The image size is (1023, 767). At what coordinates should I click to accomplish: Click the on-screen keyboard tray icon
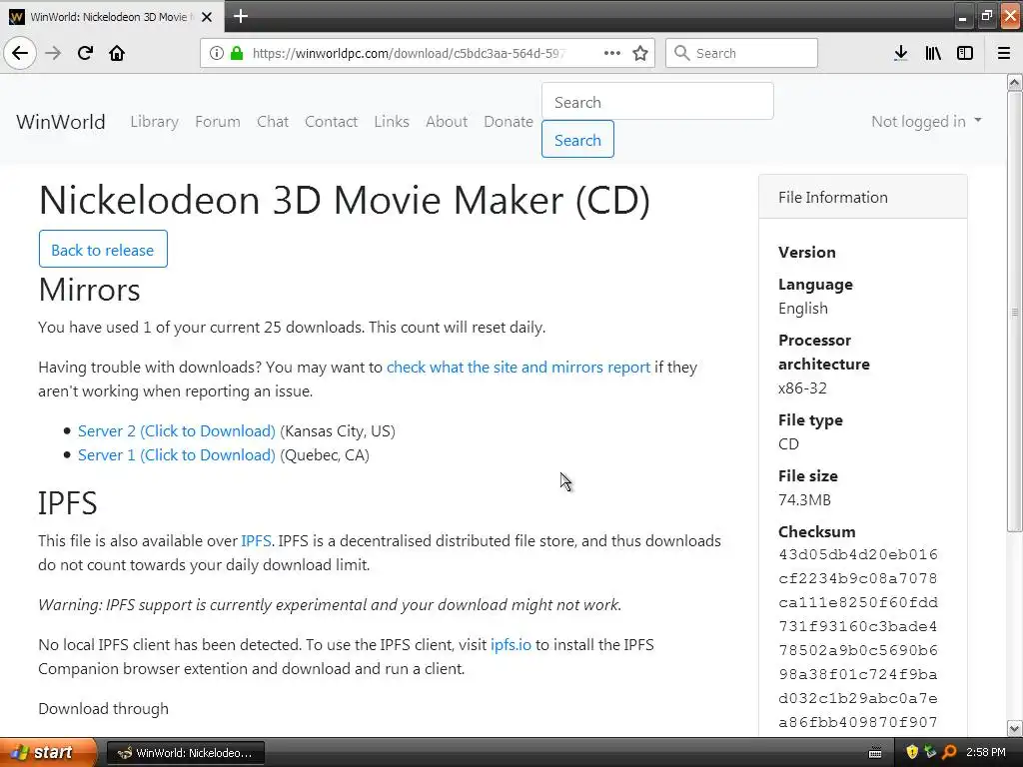tap(875, 753)
